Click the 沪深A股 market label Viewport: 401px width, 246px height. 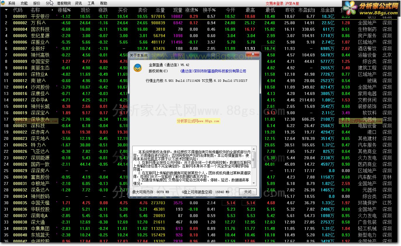click(292, 4)
